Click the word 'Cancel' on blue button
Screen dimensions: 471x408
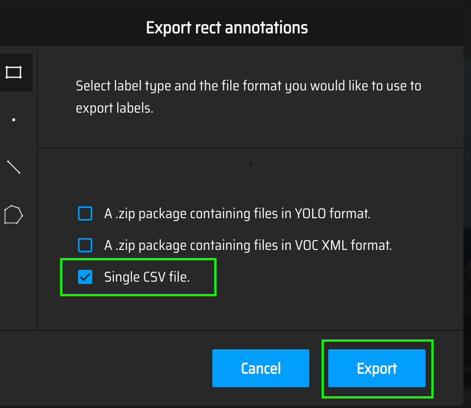tap(261, 368)
